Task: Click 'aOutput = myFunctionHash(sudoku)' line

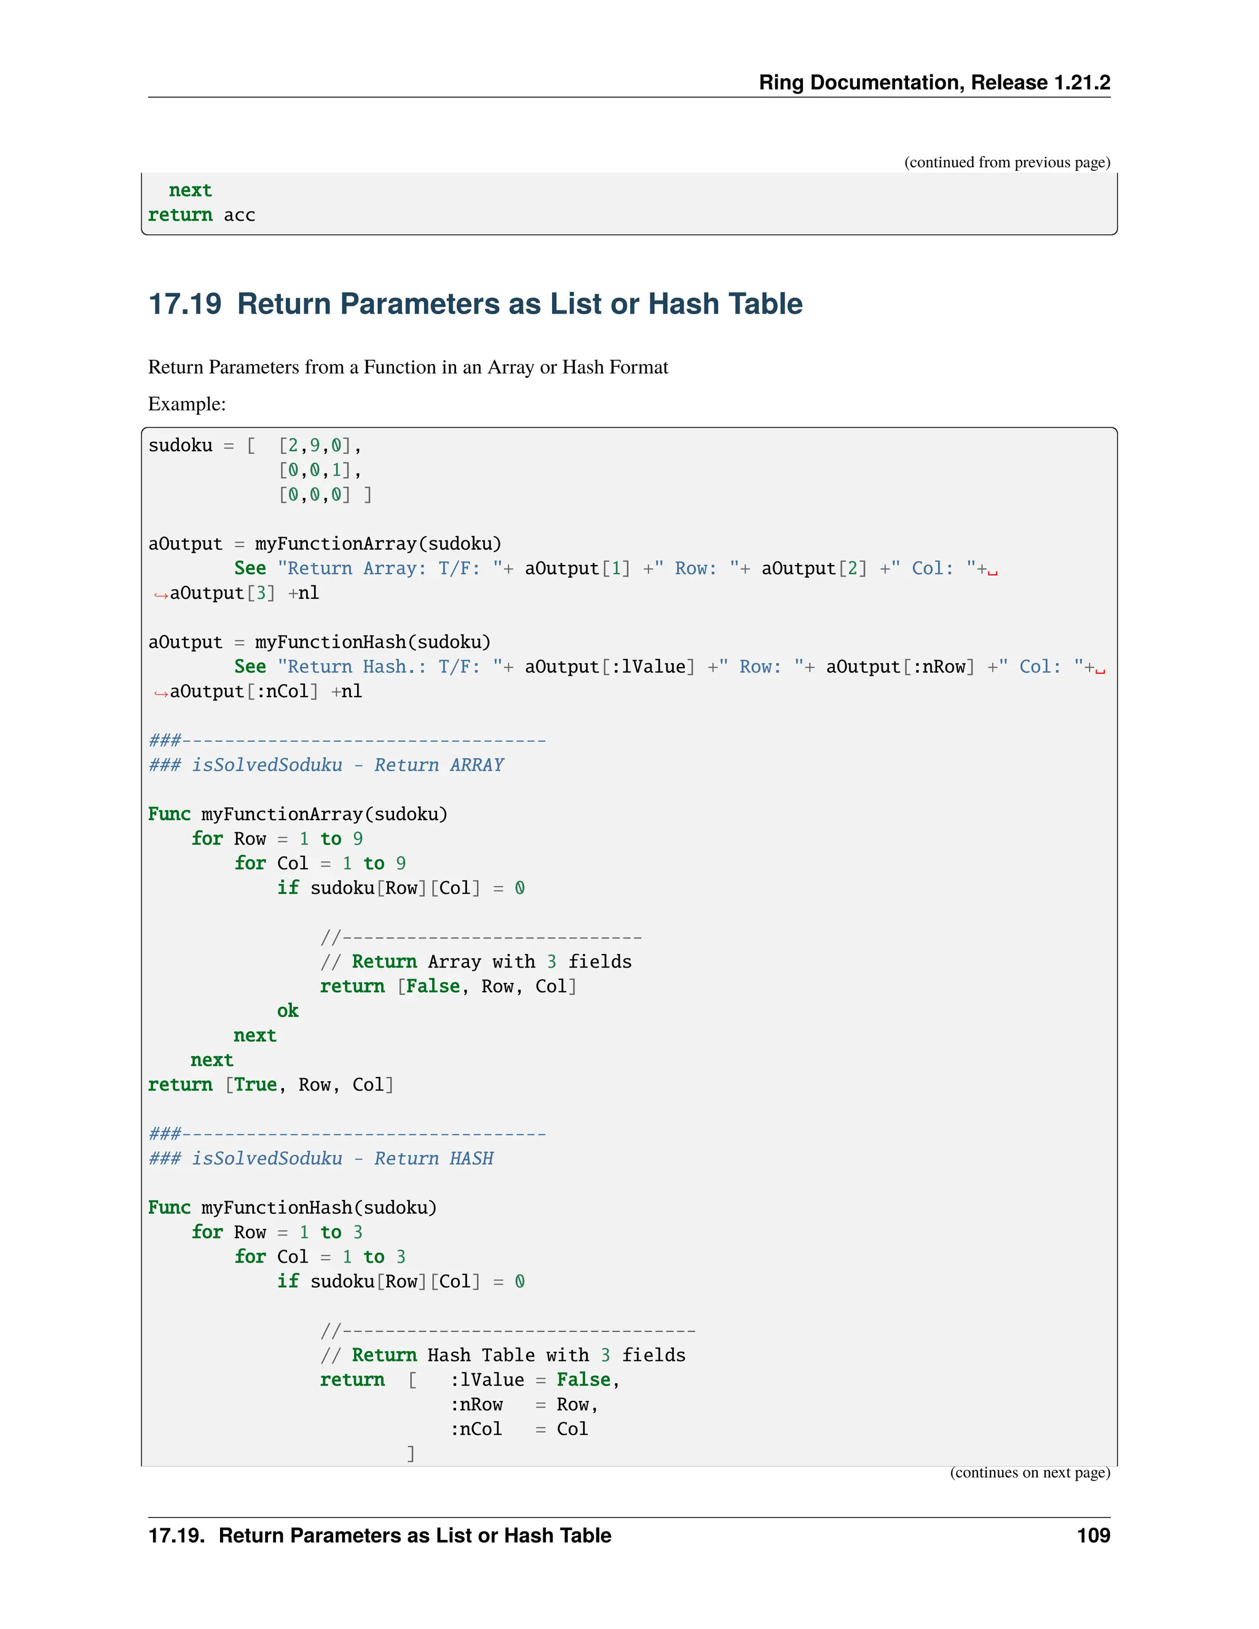Action: (319, 642)
